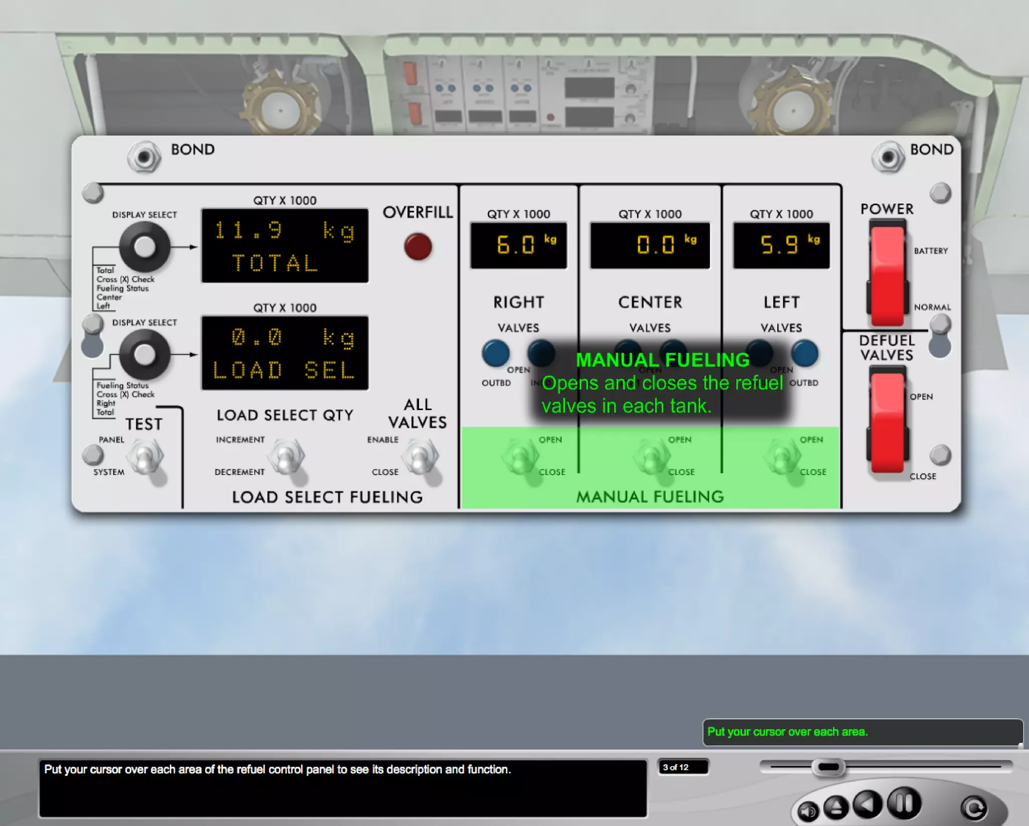Click the 'Put your cursor over each area.' hint box
Image resolution: width=1029 pixels, height=826 pixels.
862,732
